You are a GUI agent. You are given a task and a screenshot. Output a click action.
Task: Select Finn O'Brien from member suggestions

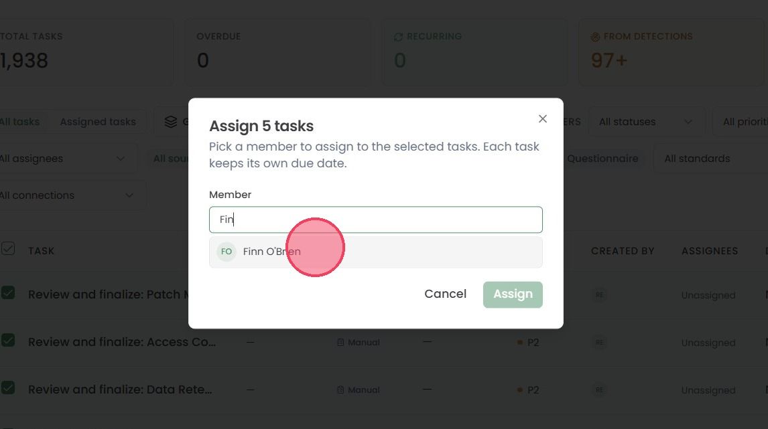(x=376, y=252)
